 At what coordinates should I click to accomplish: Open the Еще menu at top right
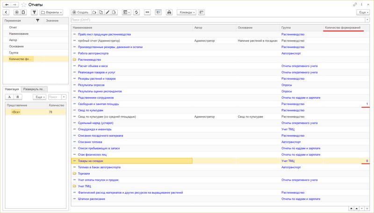[x=364, y=13]
